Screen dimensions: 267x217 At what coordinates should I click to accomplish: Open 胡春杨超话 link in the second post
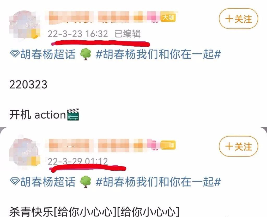tap(48, 182)
